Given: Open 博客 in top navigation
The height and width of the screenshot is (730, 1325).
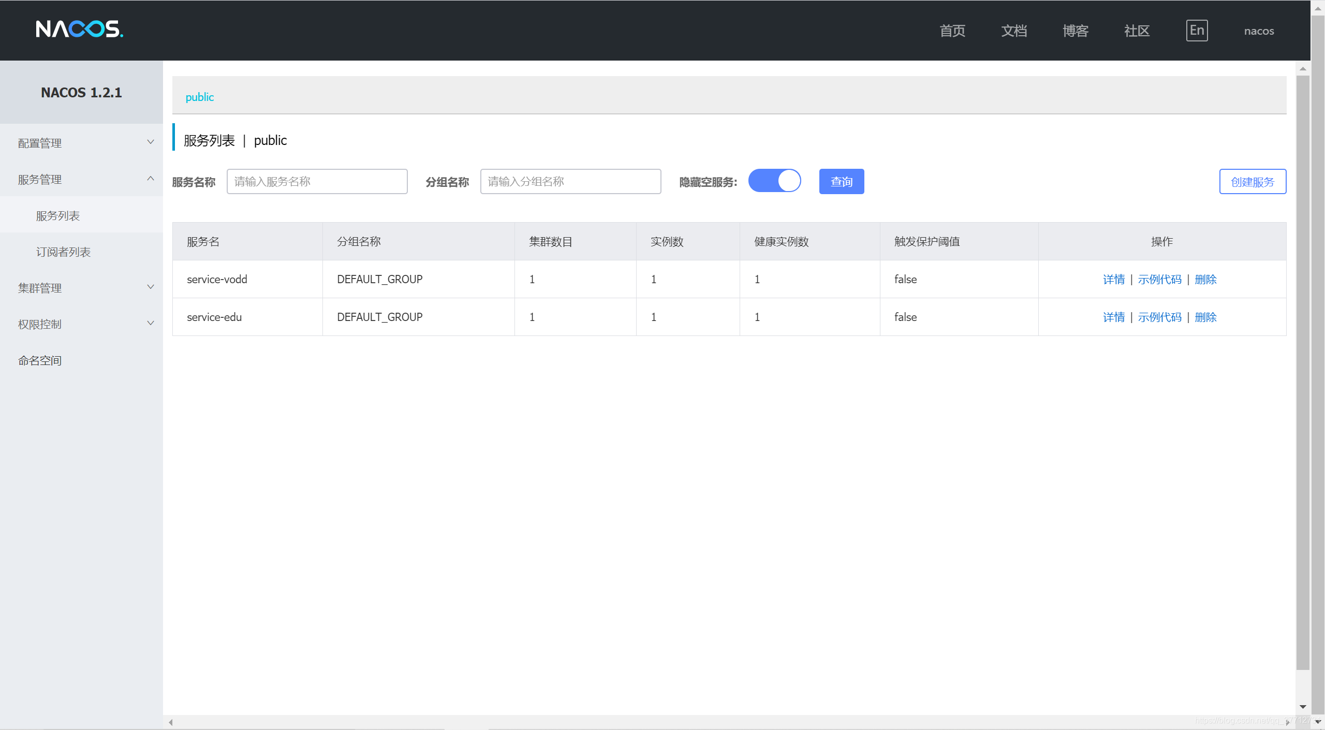Looking at the screenshot, I should [x=1076, y=31].
